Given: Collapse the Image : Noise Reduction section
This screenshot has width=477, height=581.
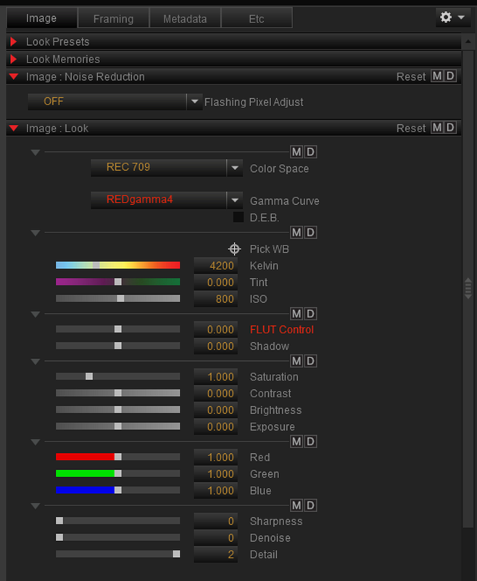Looking at the screenshot, I should tap(14, 77).
